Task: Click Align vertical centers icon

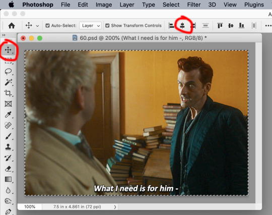Action: [x=231, y=26]
